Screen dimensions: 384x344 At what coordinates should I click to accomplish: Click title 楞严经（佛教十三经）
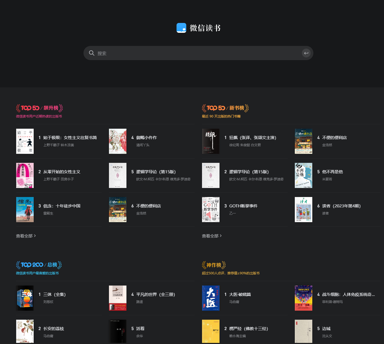[x=249, y=328]
